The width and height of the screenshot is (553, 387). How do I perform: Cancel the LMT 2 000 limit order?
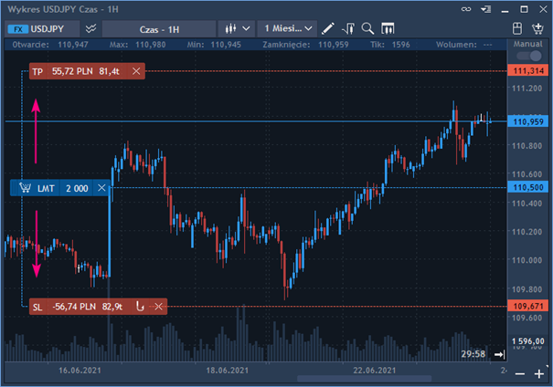coord(101,187)
